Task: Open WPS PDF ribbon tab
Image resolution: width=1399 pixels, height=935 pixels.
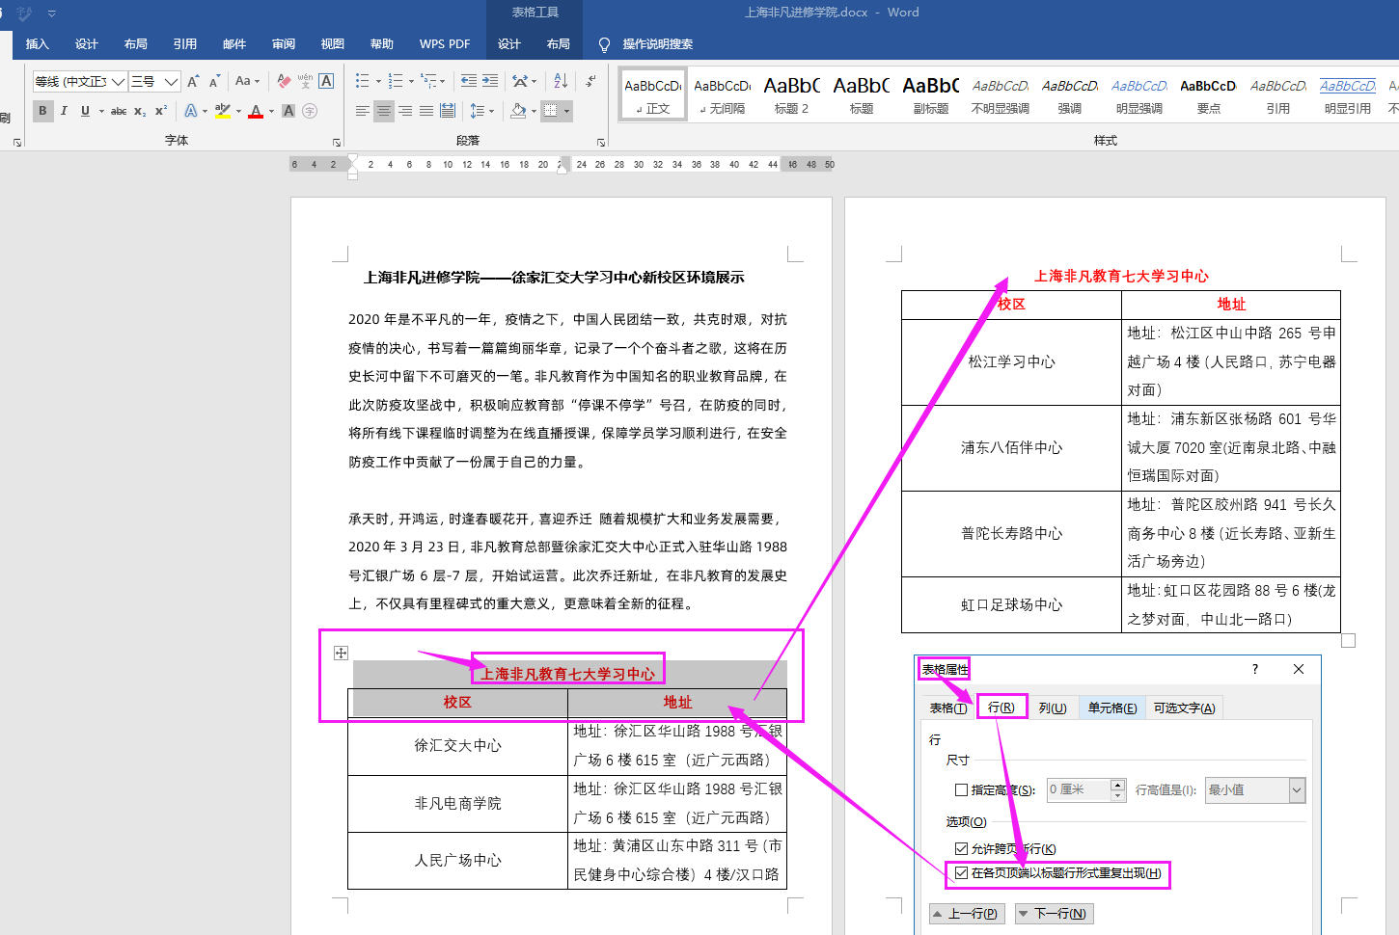Action: (x=445, y=43)
